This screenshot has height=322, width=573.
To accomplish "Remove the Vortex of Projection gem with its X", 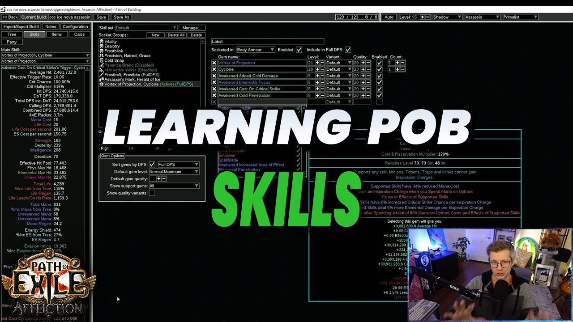I will (x=214, y=63).
